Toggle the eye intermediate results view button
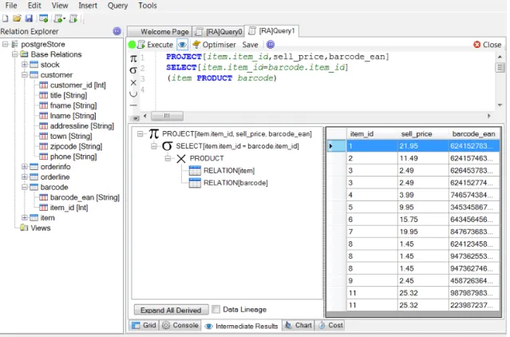Screen dimensions: 510x337 coord(182,45)
